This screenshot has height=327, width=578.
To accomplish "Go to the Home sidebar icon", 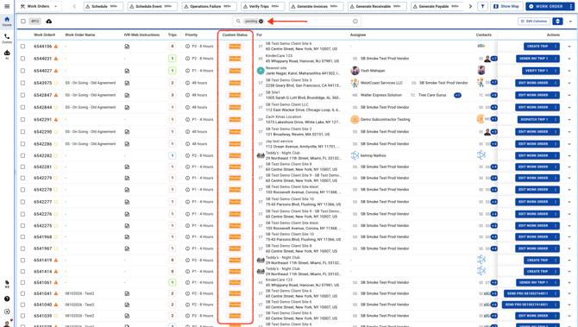I will pyautogui.click(x=7, y=21).
